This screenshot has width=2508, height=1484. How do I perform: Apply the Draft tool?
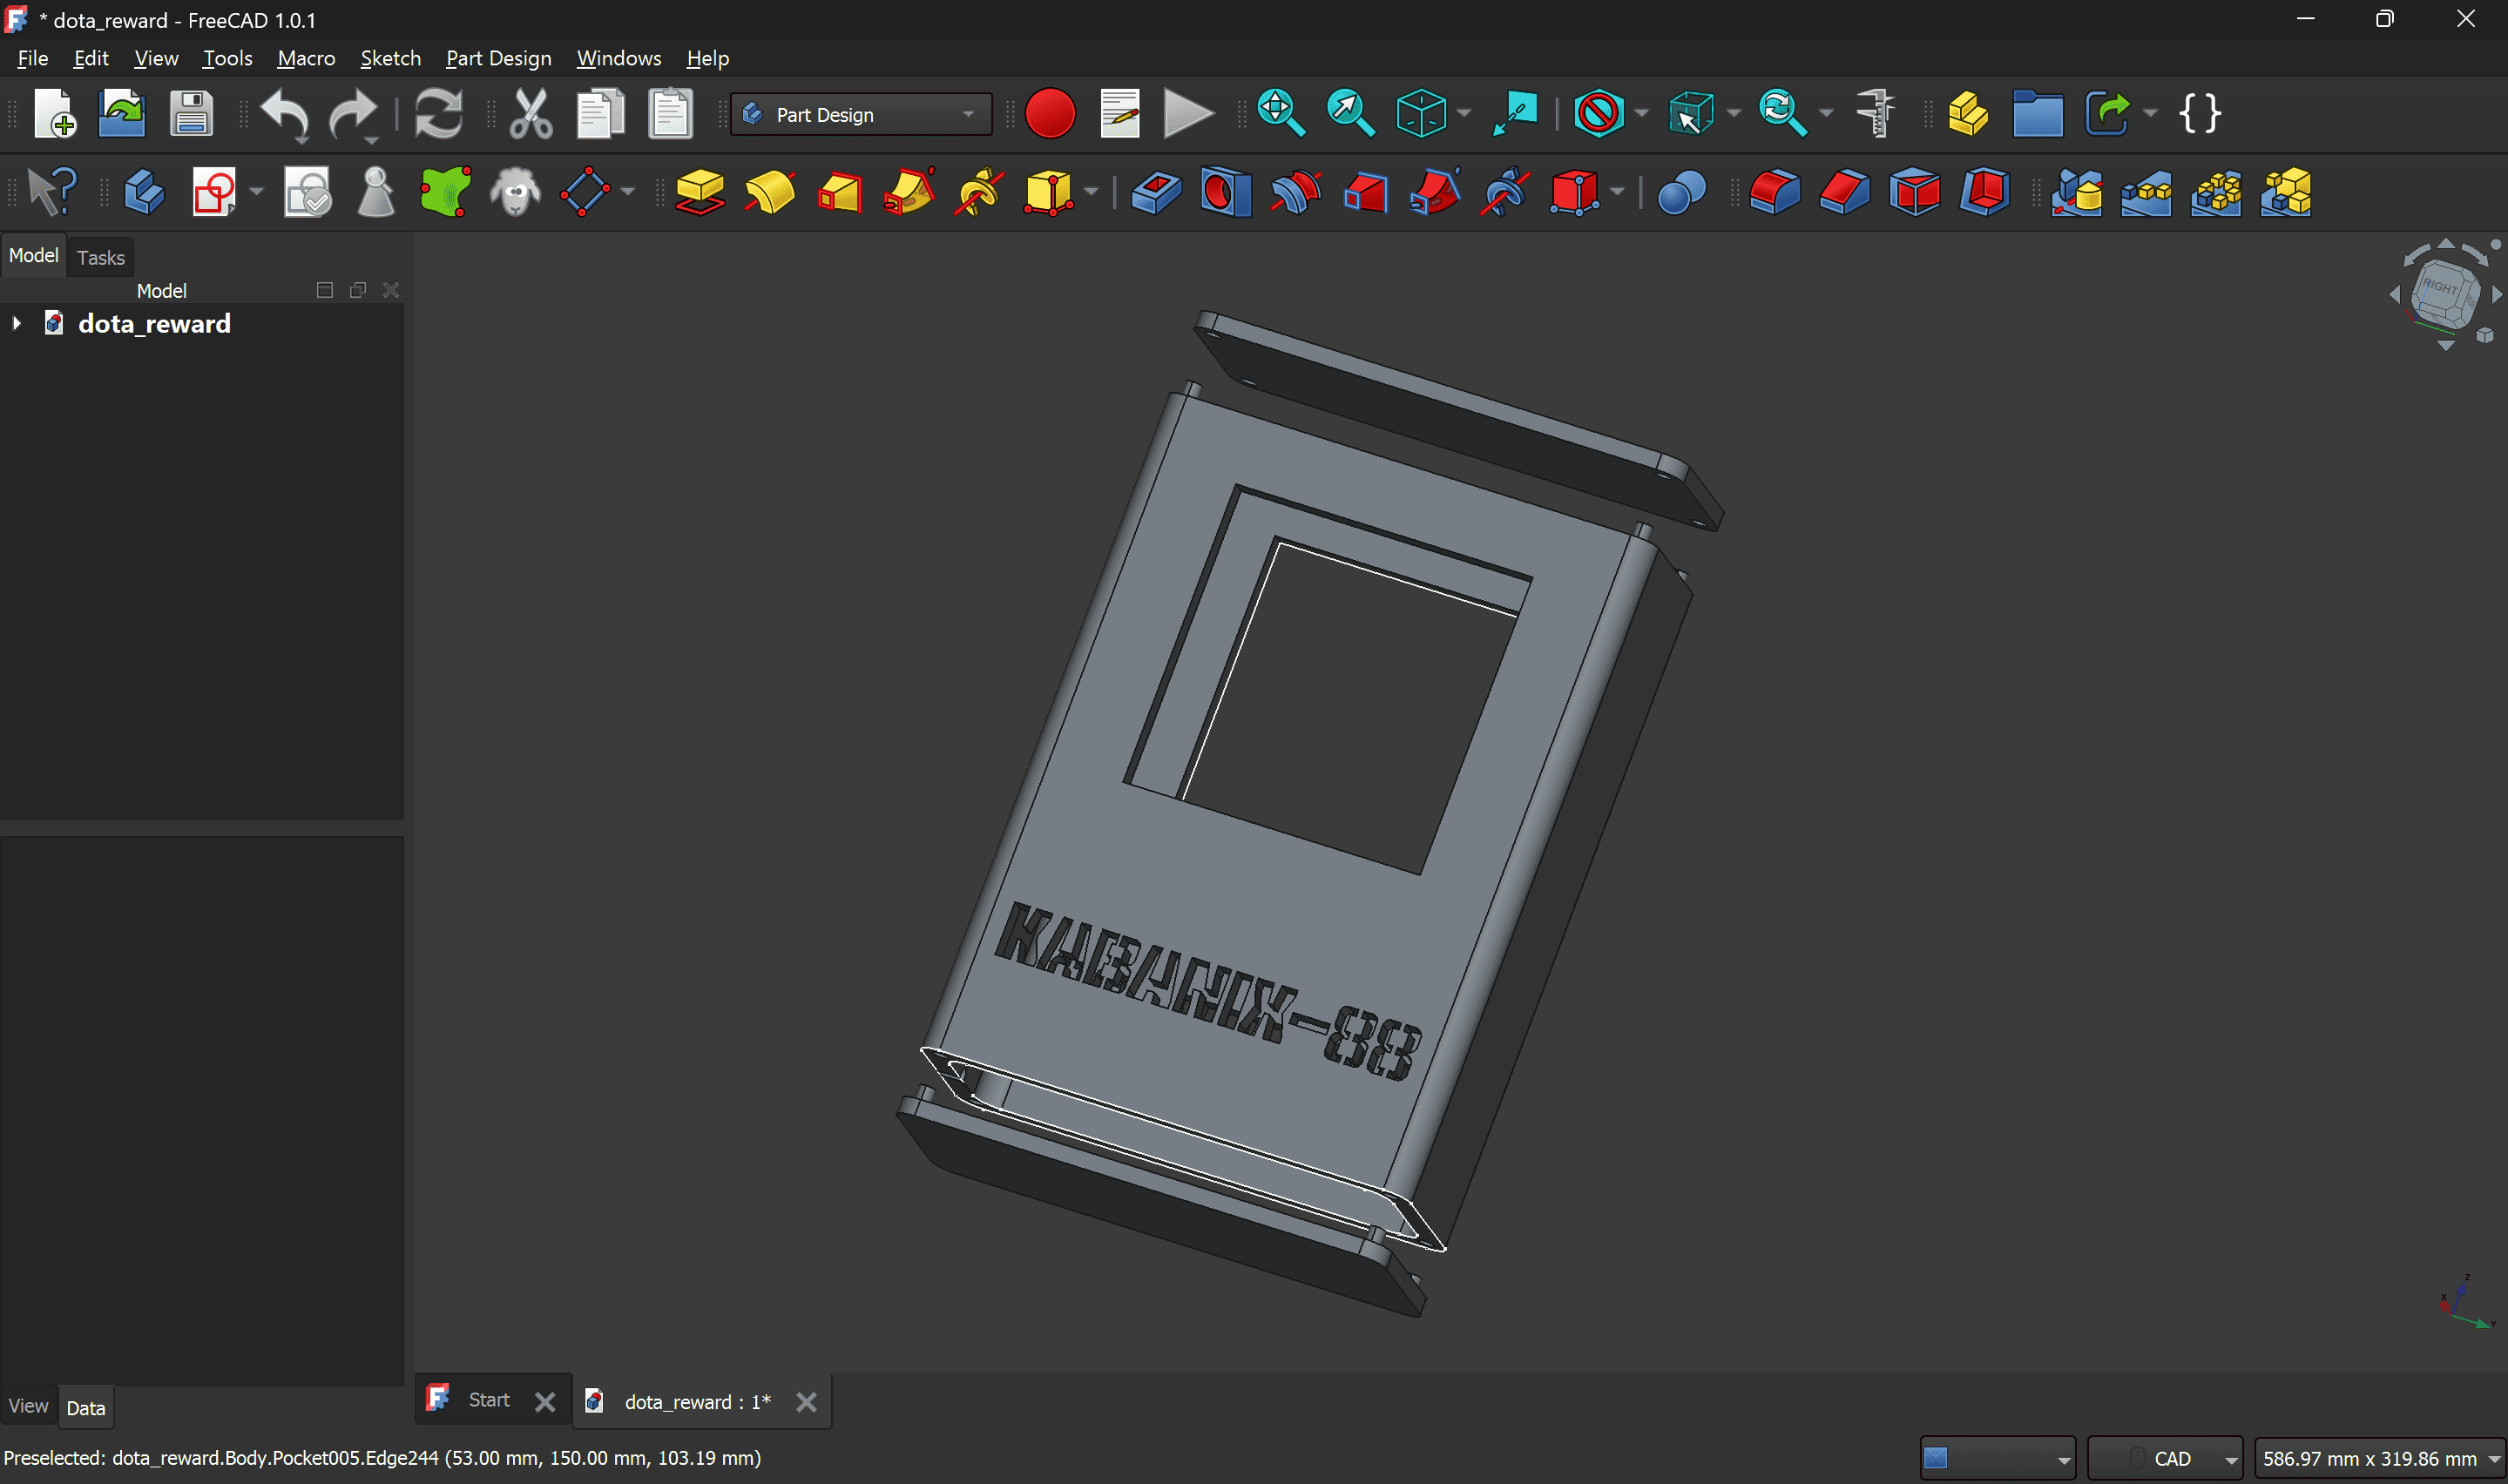click(1915, 192)
